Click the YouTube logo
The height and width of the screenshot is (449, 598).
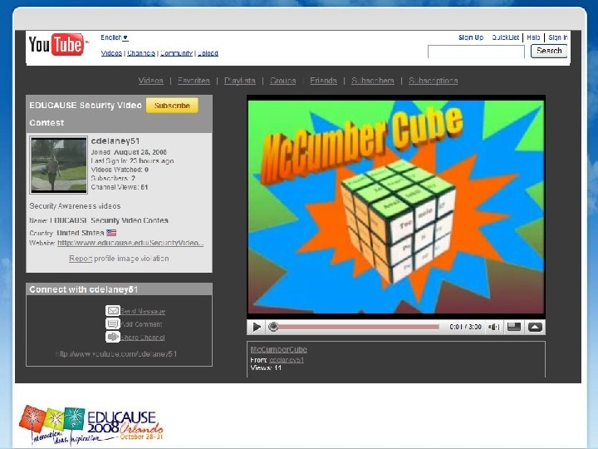pos(58,44)
